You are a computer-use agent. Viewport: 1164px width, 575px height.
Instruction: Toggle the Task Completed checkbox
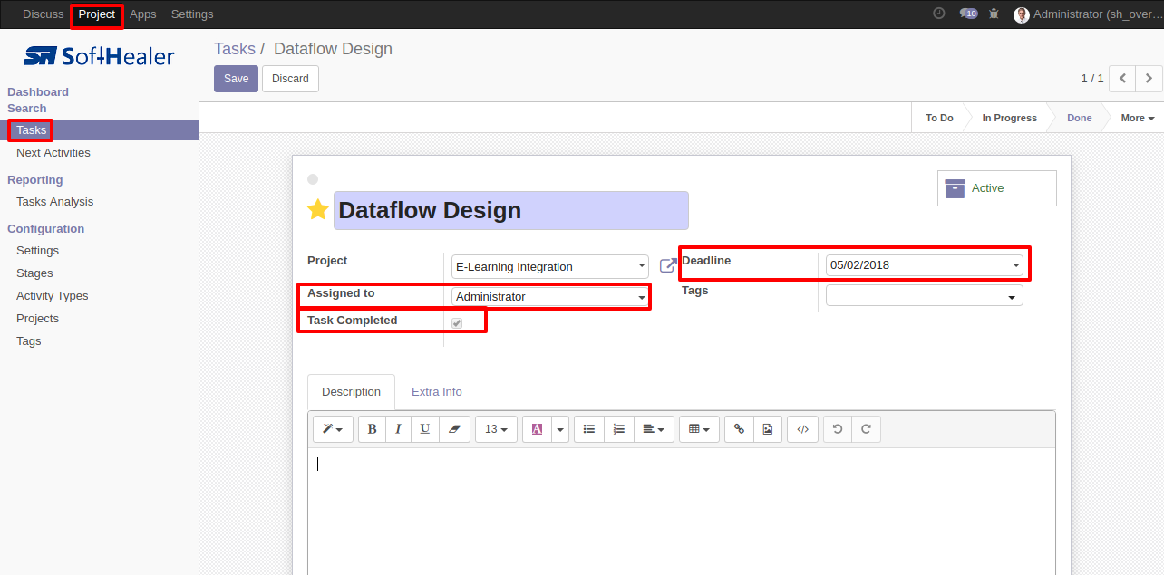pos(457,323)
